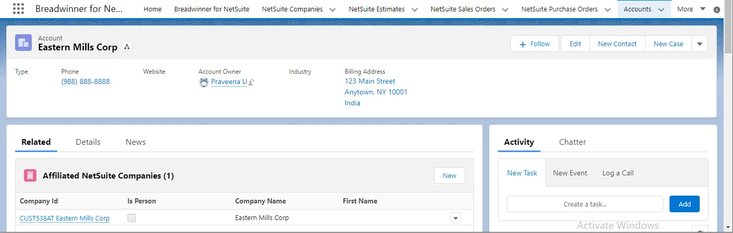The image size is (733, 233).
Task: Click the First Name column header
Action: (x=360, y=201)
